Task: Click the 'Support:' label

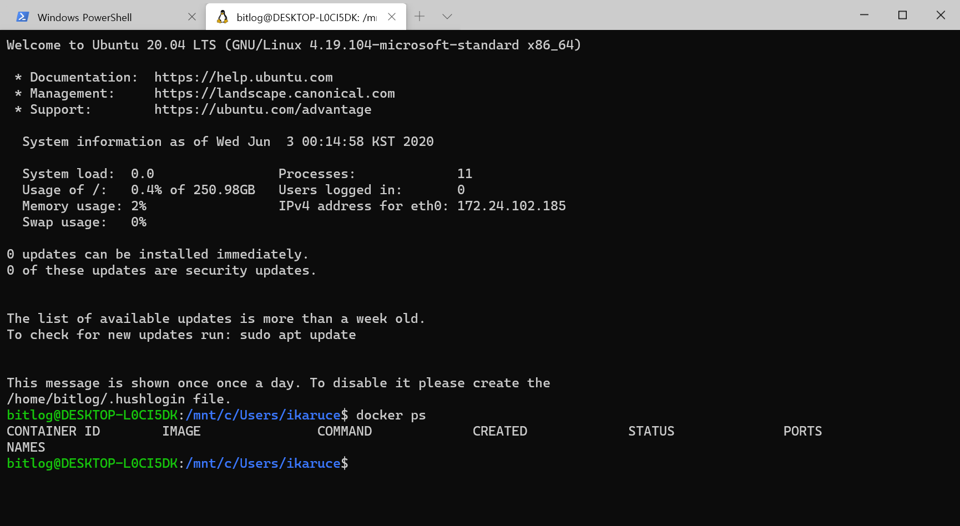Action: (x=60, y=109)
